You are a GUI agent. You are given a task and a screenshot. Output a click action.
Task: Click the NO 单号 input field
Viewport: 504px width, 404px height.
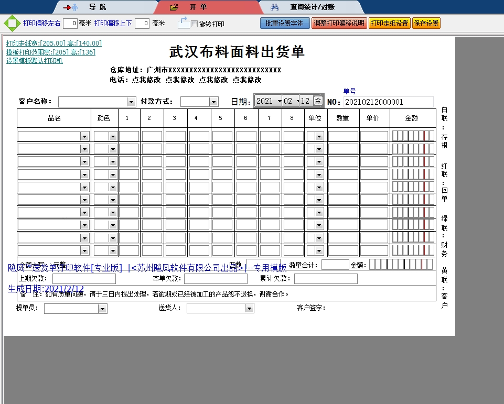(388, 102)
